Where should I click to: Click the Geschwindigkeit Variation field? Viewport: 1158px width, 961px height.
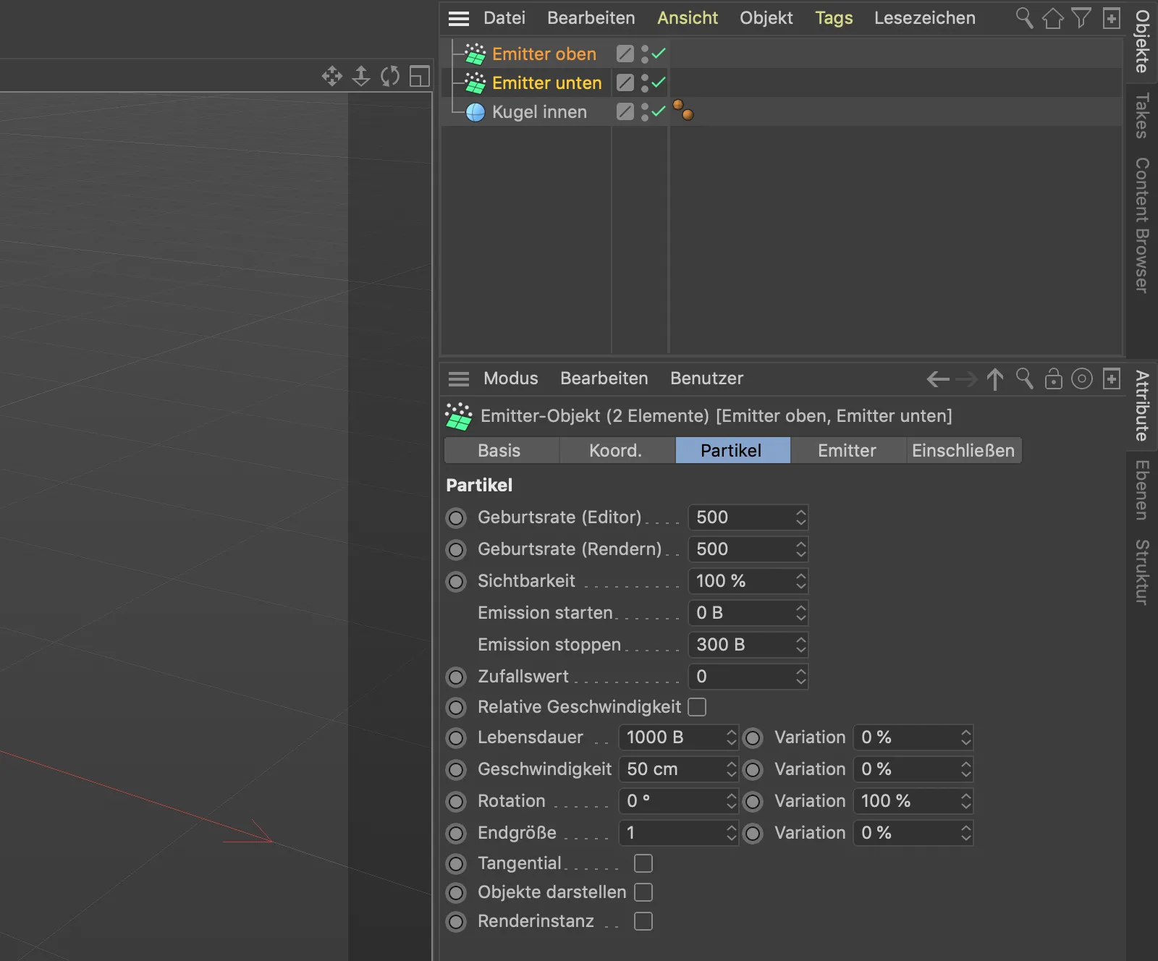913,769
